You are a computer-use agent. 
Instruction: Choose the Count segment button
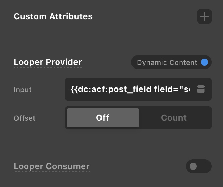174,118
